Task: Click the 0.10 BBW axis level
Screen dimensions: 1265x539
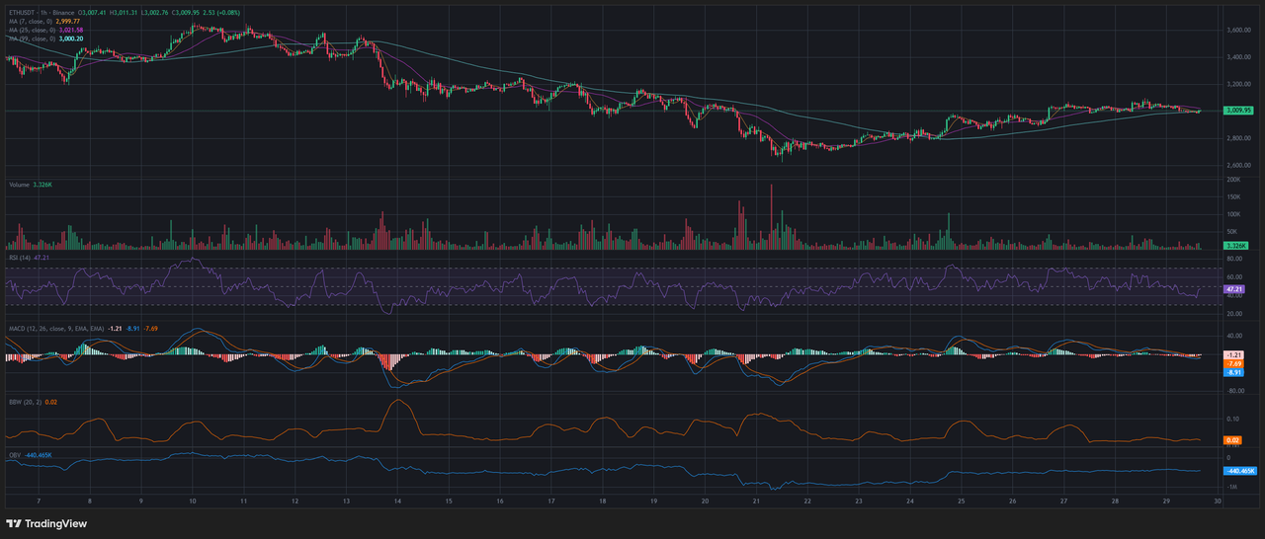Action: click(1232, 418)
